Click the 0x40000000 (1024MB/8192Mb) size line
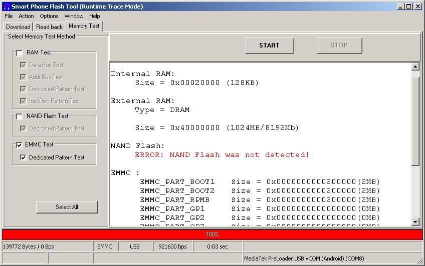This screenshot has width=425, height=266. (217, 128)
